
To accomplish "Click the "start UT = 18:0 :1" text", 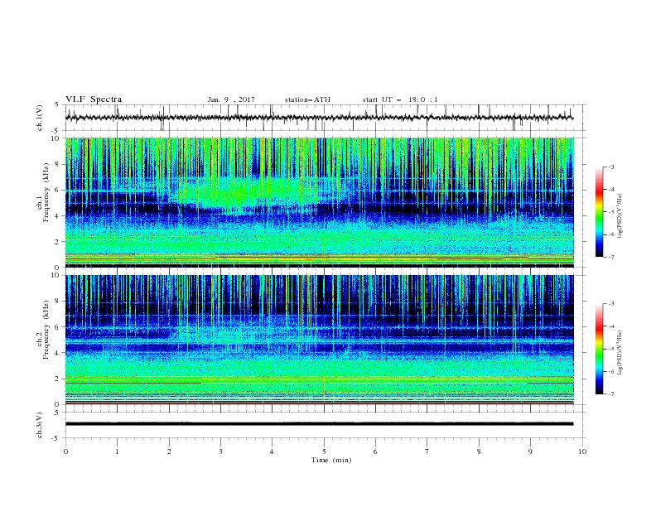I will pyautogui.click(x=400, y=99).
